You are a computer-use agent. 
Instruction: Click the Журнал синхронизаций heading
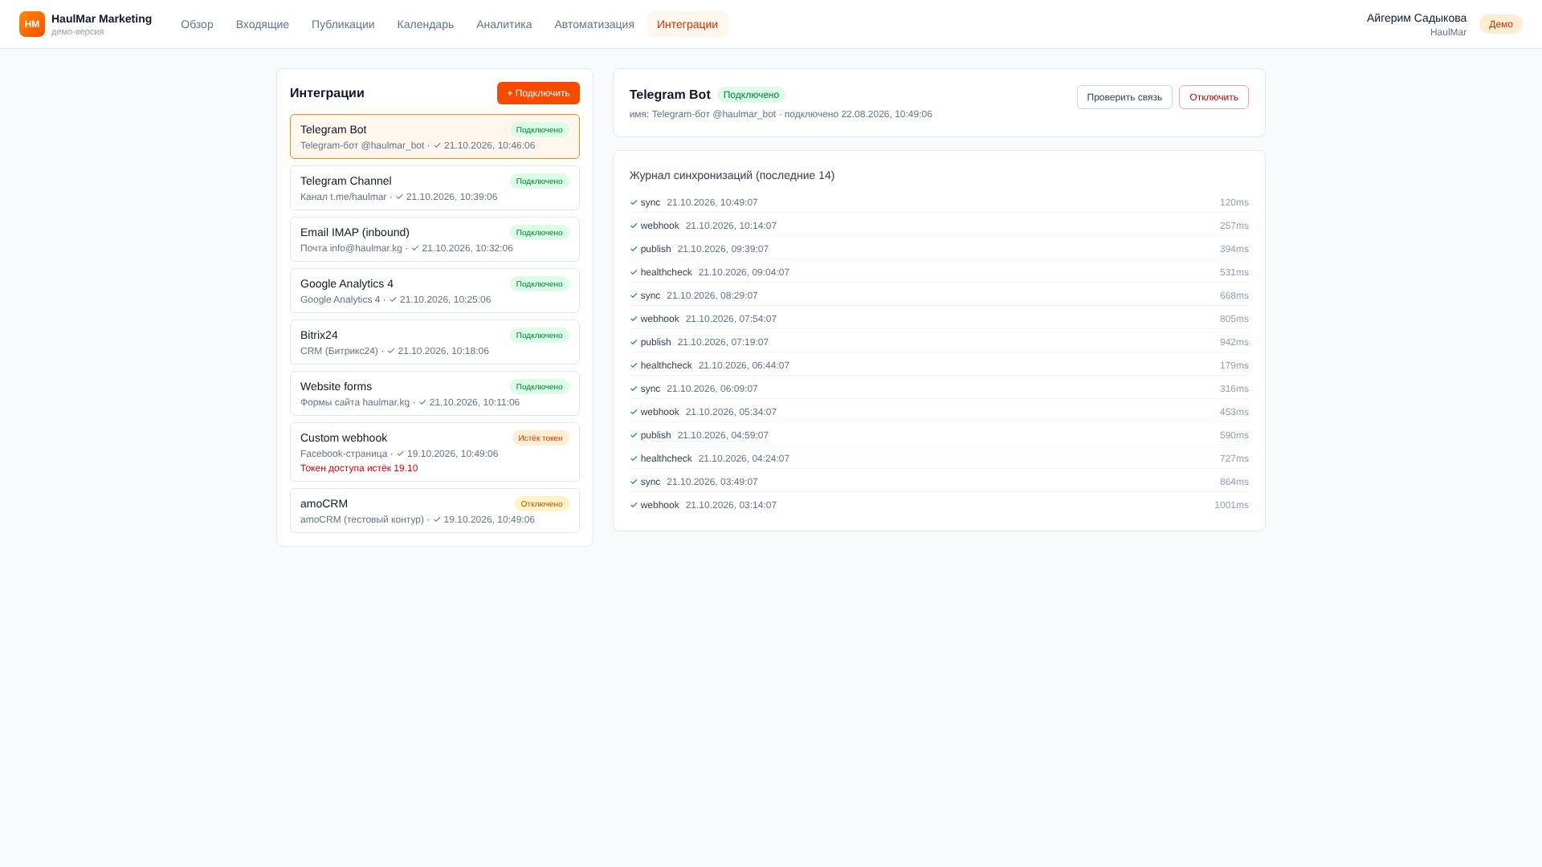coord(732,175)
